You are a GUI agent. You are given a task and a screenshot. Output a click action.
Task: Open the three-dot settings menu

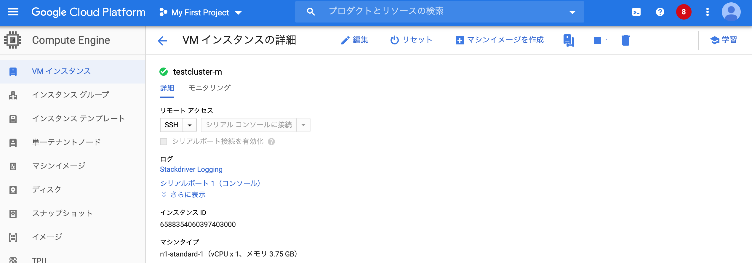point(707,12)
